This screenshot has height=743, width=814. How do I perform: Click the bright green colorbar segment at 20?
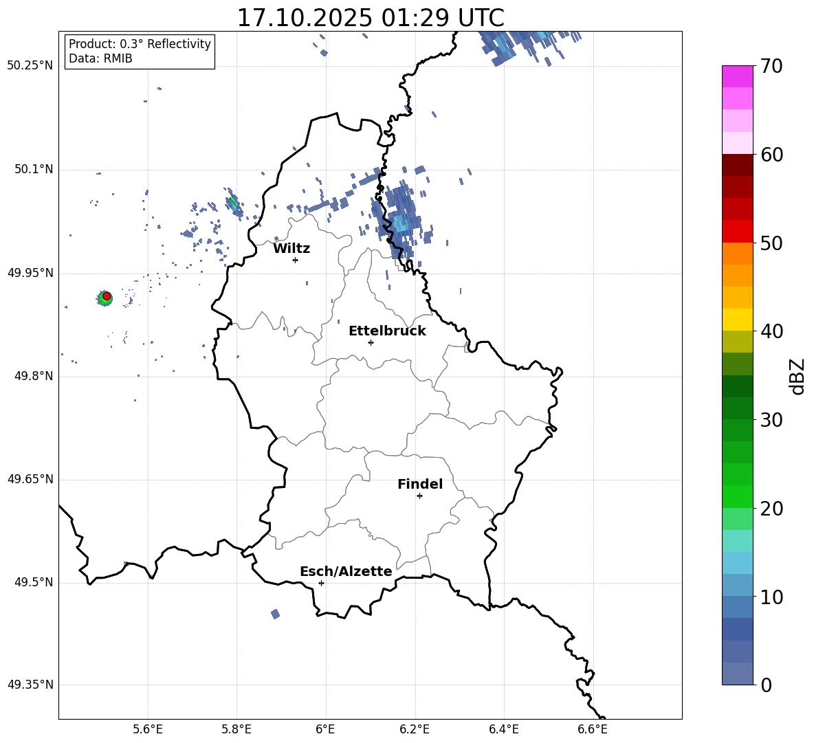pos(738,496)
